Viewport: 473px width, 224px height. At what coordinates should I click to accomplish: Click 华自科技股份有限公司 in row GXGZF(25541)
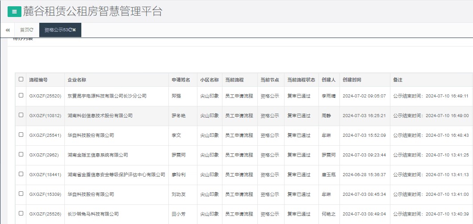click(91, 135)
